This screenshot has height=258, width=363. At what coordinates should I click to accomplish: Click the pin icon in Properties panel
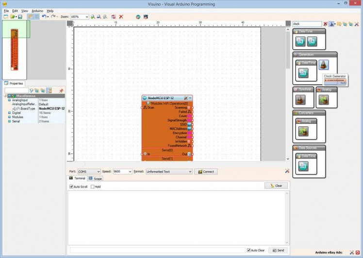[61, 90]
